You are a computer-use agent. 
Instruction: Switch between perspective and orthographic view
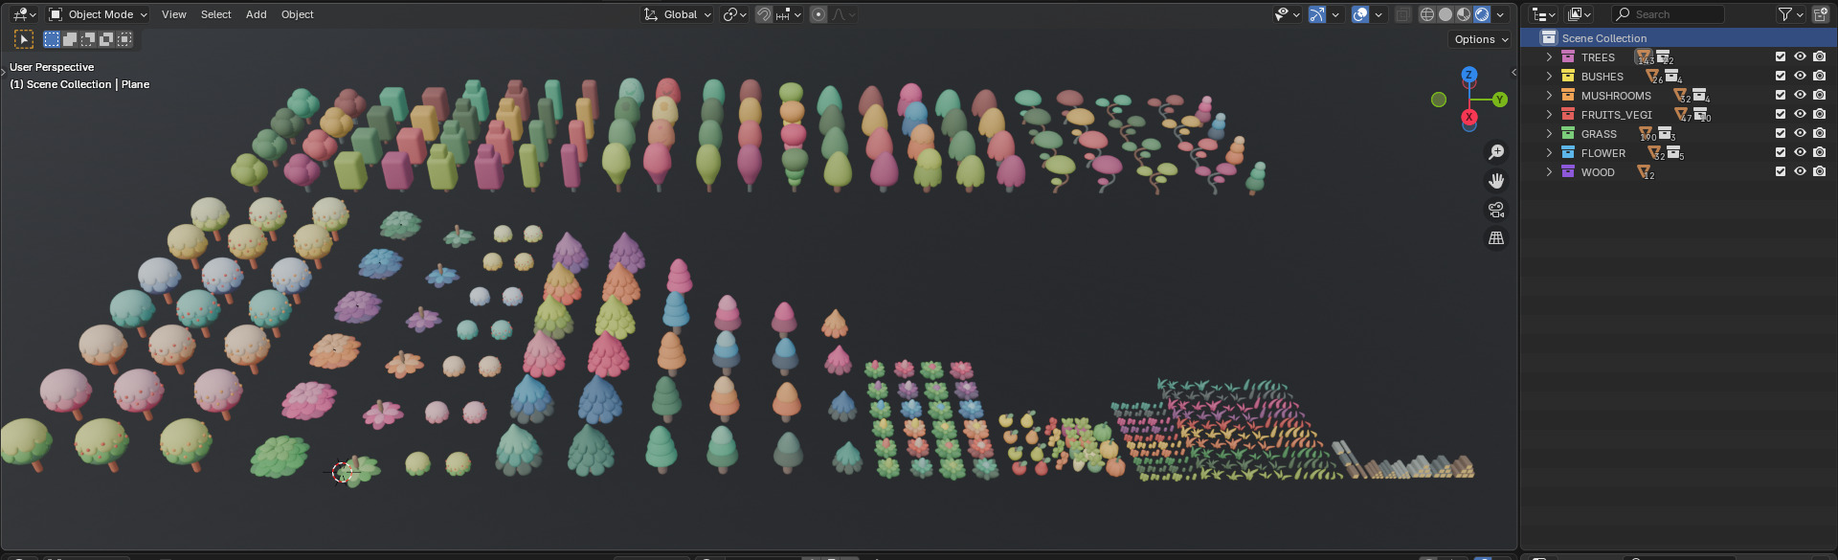point(1496,238)
